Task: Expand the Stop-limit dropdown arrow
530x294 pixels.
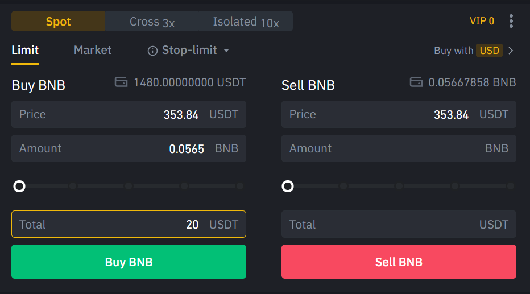Action: [x=226, y=51]
